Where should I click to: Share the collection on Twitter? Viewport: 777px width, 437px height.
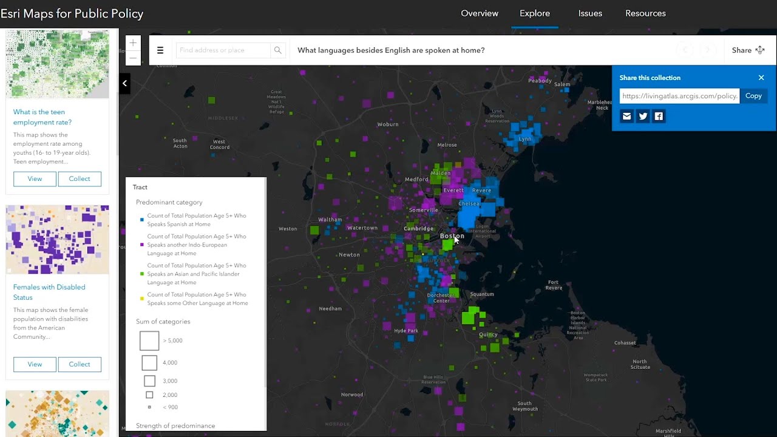point(643,116)
